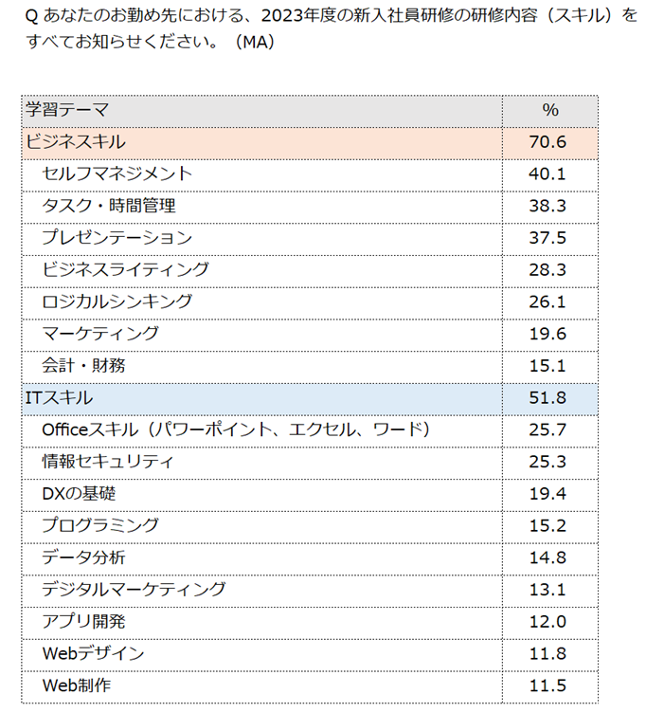This screenshot has width=664, height=712.
Task: Click the 会計・財務 cell
Action: tap(83, 365)
